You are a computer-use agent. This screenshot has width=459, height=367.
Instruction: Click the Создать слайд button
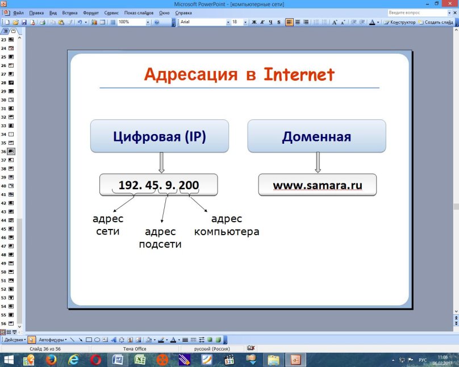pyautogui.click(x=437, y=22)
